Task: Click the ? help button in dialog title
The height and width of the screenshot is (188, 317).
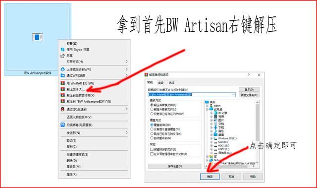Action: [249, 75]
